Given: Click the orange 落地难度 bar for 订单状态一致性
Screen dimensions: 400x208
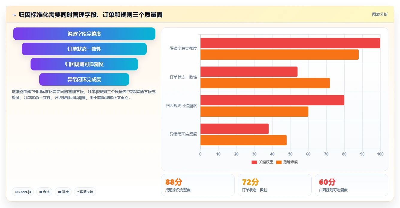Looking at the screenshot, I should pos(265,83).
